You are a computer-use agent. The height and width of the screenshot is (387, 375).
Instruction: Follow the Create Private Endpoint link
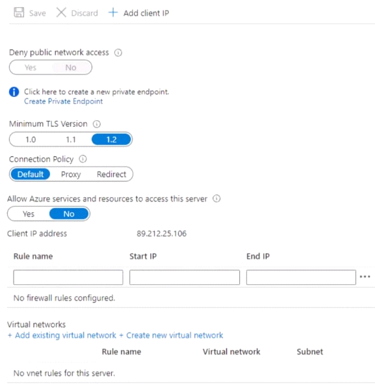click(x=63, y=101)
